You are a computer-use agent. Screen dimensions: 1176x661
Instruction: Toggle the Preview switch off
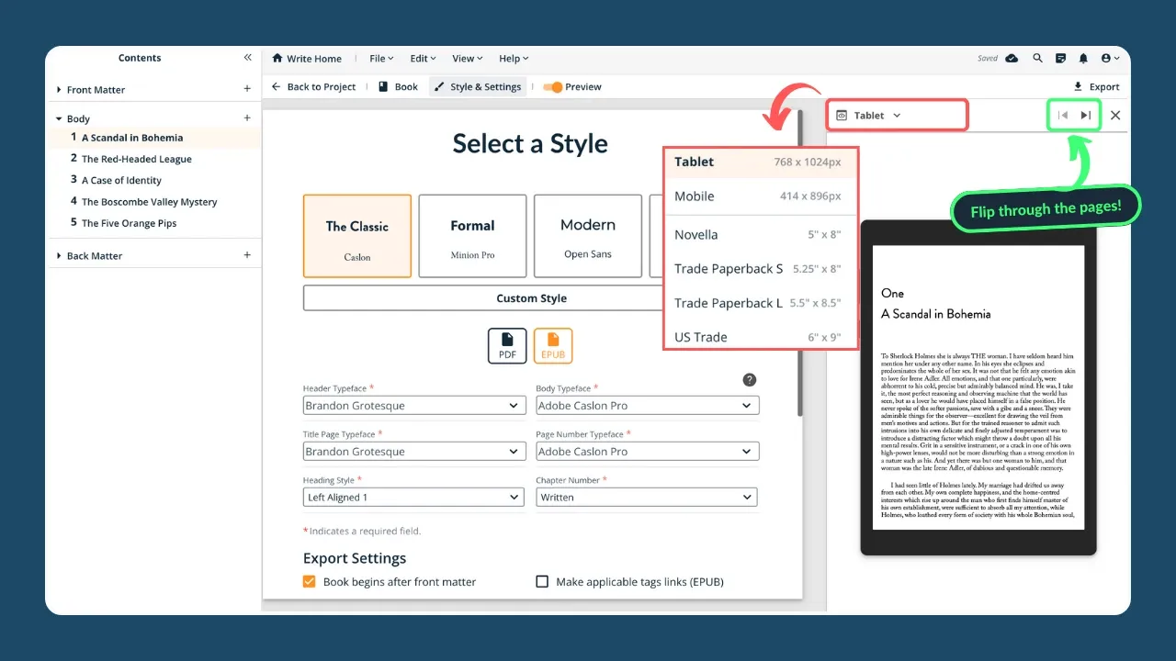tap(552, 87)
